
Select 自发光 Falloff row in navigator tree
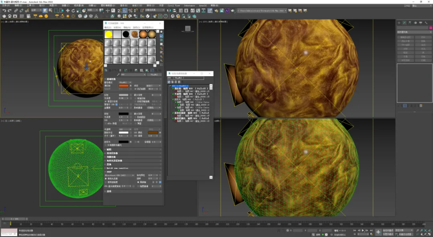(188, 99)
